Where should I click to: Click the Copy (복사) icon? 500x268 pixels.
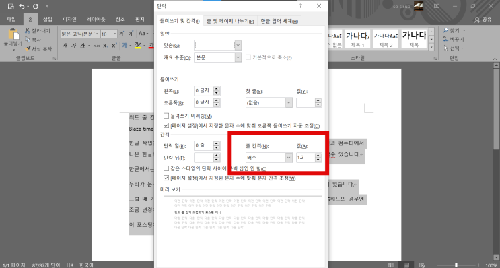[x=28, y=40]
